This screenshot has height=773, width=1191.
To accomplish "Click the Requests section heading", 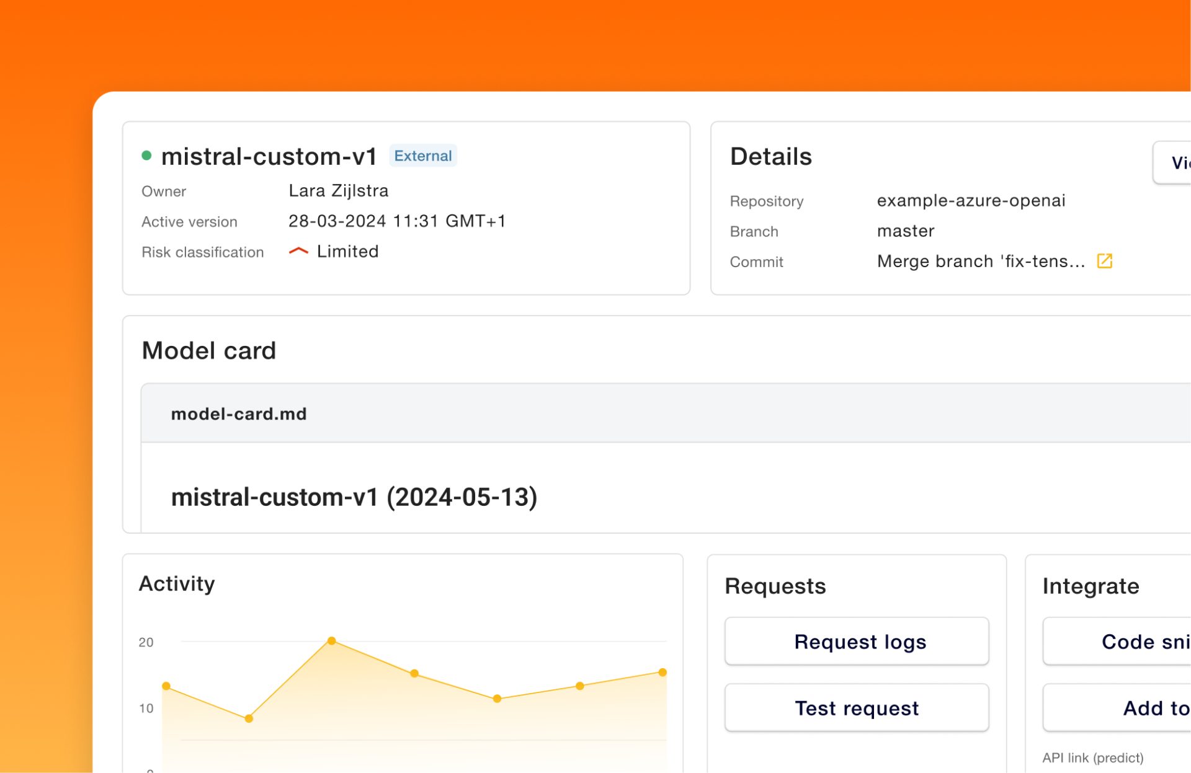I will [775, 586].
